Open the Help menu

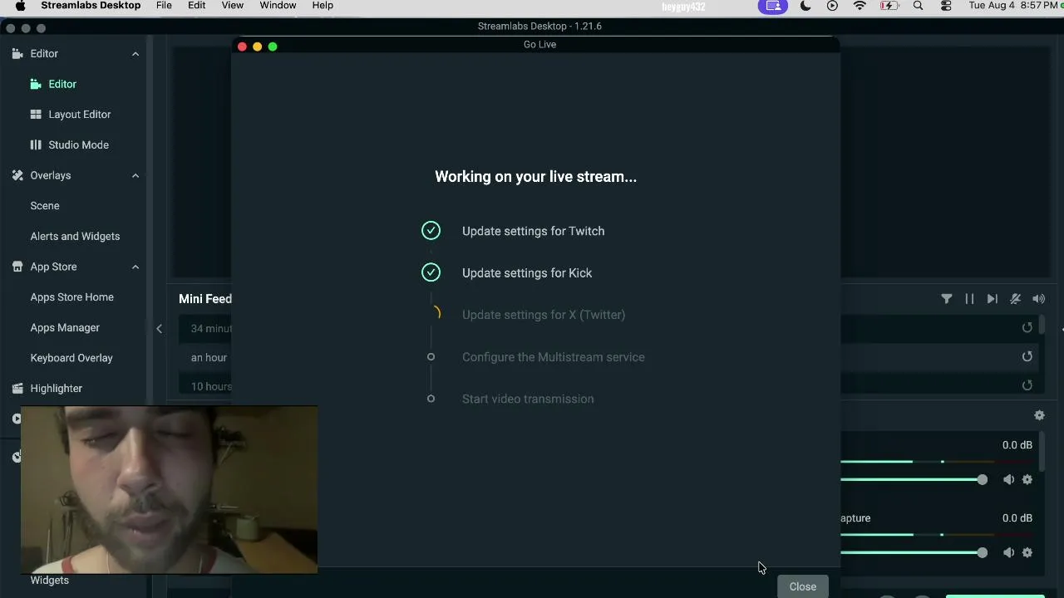[323, 6]
